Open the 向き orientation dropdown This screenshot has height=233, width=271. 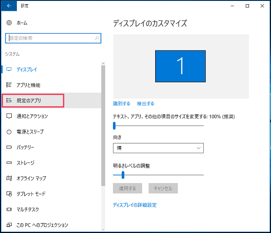pos(158,148)
